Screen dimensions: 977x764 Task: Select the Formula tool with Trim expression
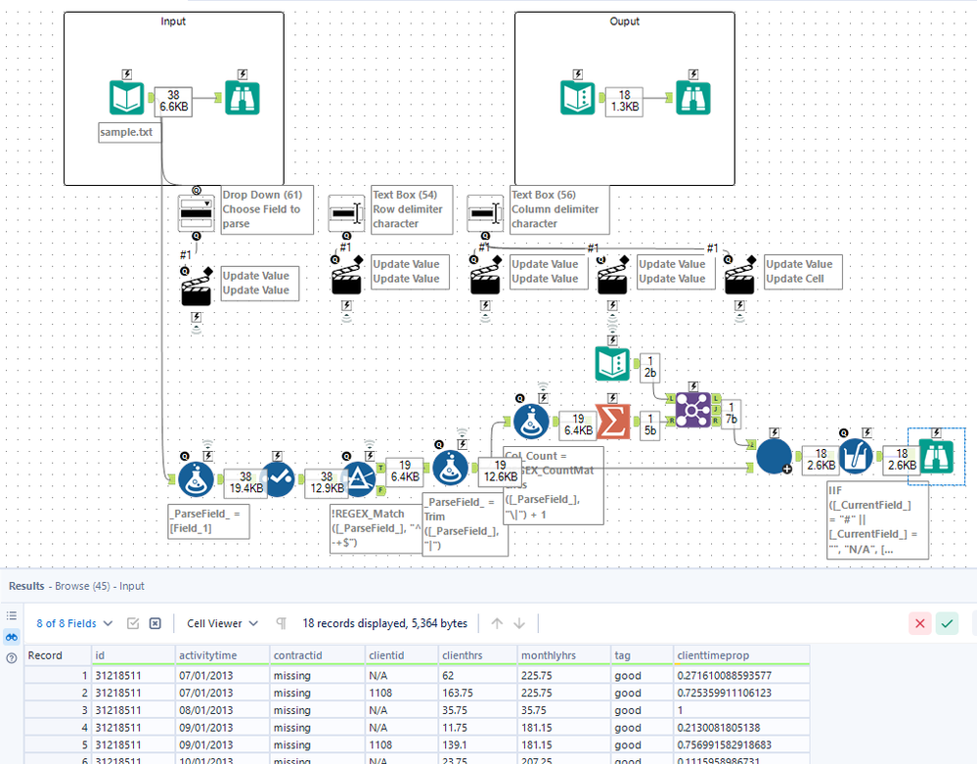click(x=450, y=468)
